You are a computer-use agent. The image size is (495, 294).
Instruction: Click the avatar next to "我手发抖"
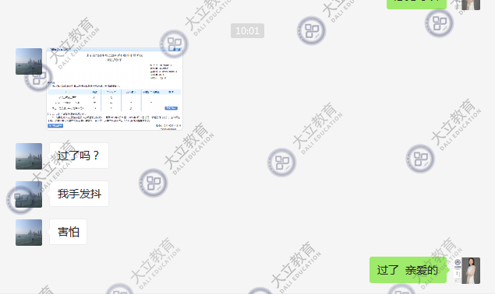29,194
